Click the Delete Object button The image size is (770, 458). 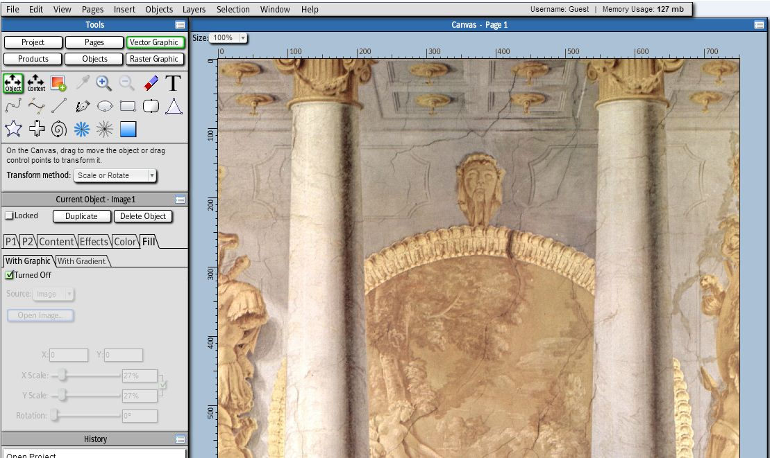coord(143,216)
